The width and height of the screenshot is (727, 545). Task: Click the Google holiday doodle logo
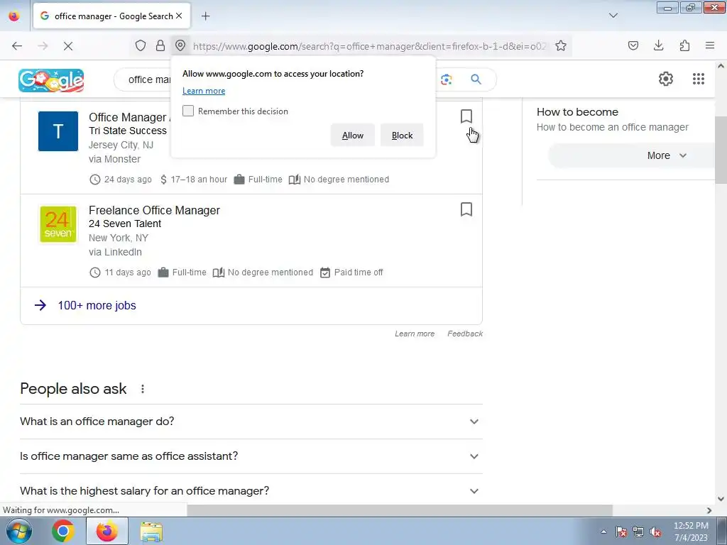coord(51,80)
